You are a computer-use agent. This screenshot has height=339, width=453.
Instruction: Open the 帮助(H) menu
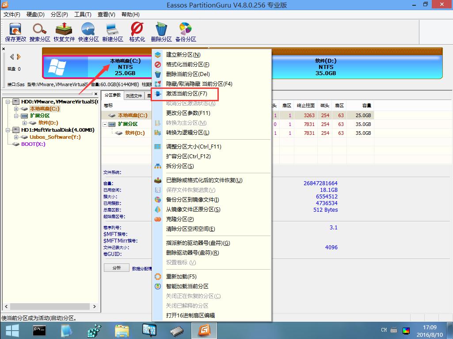tap(130, 15)
